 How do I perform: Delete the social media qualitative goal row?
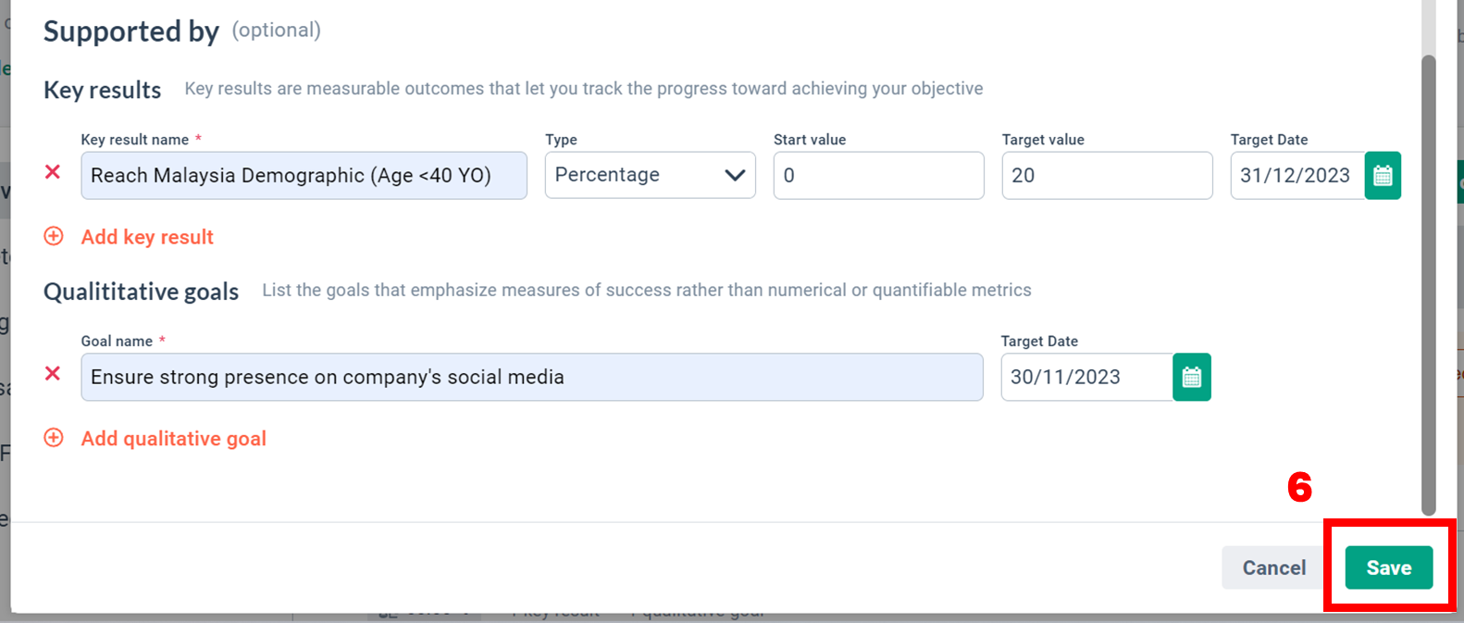point(53,374)
